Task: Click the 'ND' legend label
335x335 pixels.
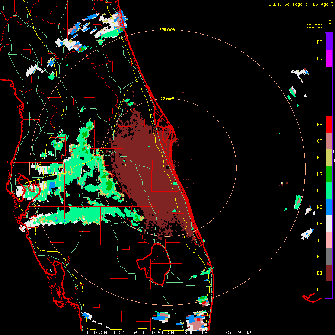Action: tap(319, 290)
